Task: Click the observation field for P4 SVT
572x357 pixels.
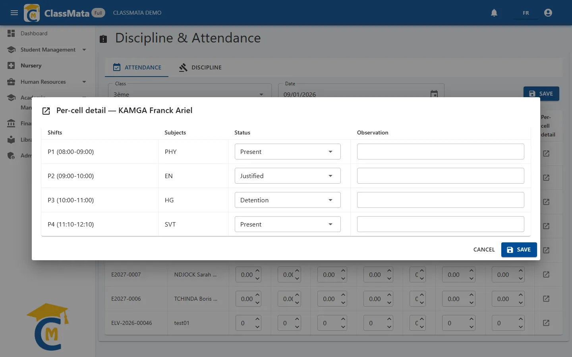Action: click(441, 224)
